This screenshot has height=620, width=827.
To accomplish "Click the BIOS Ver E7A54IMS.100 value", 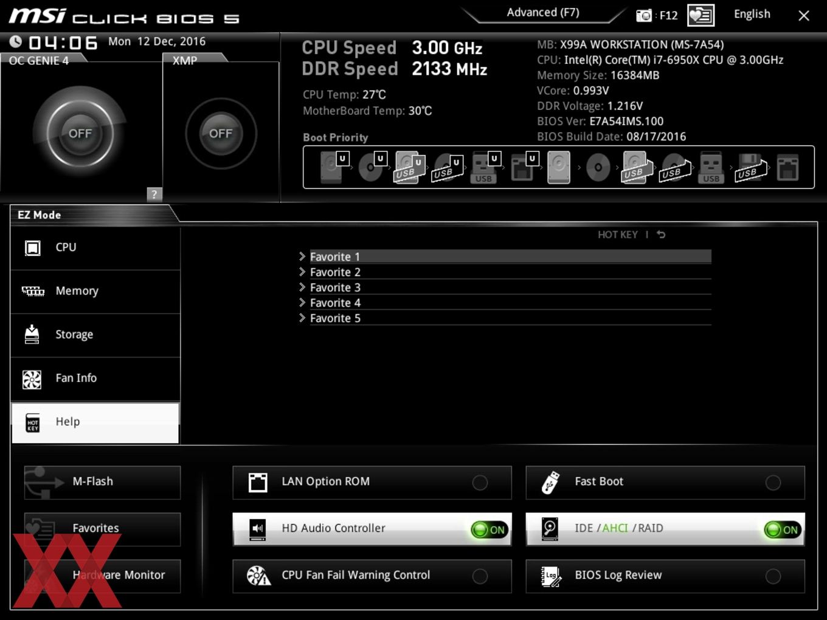I will pos(626,121).
